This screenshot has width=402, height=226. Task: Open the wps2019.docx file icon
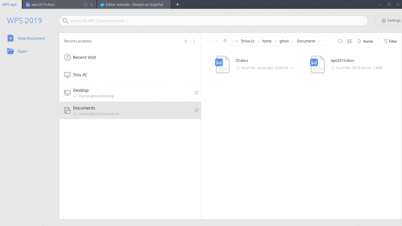coord(317,65)
